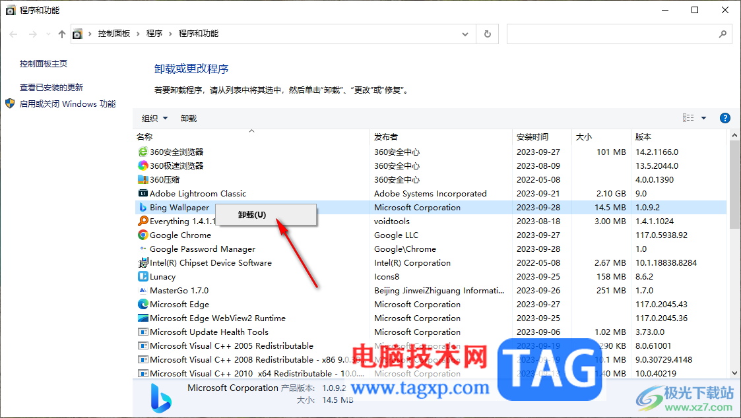741x418 pixels.
Task: Click the scrollbar down arrow
Action: coord(734,373)
